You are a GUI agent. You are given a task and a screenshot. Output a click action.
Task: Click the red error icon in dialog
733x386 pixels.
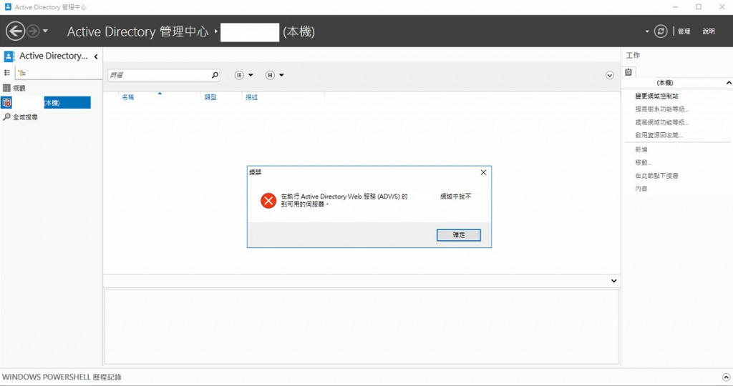point(268,201)
